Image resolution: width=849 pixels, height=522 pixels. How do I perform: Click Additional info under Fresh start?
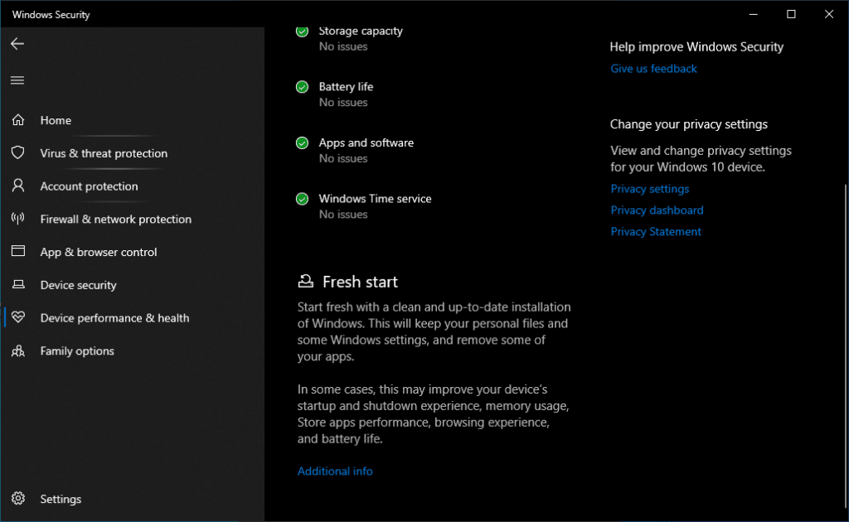335,471
